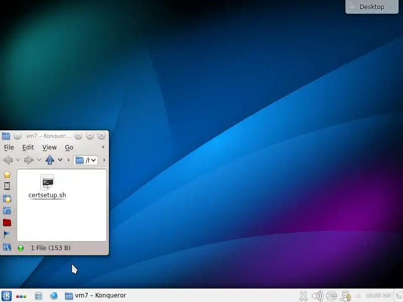Expand the location bar path dropdown

[x=94, y=160]
